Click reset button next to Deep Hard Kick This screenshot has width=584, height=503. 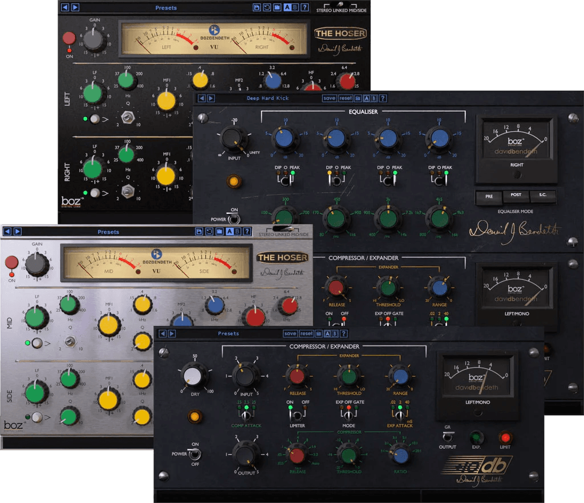346,98
